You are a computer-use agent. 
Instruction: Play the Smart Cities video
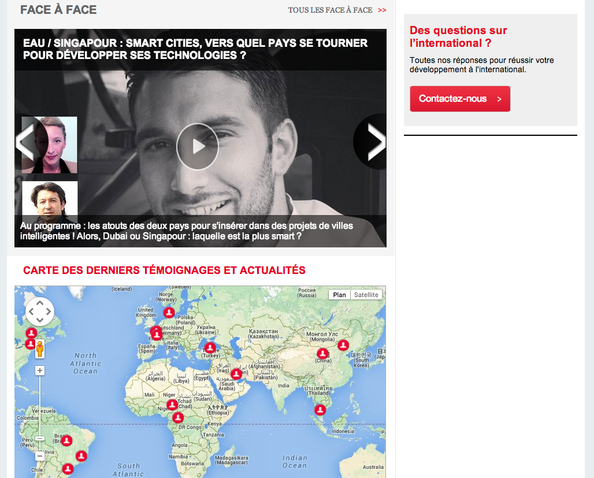[x=198, y=147]
